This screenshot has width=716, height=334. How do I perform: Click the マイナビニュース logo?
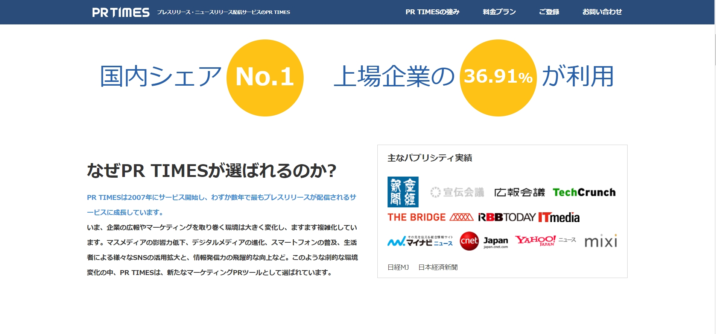[420, 241]
